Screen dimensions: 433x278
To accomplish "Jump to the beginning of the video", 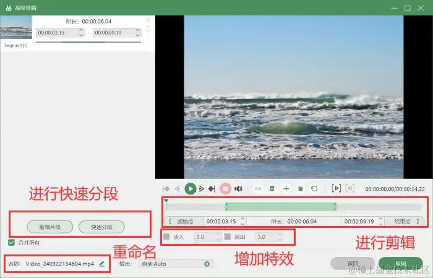I will click(x=166, y=189).
